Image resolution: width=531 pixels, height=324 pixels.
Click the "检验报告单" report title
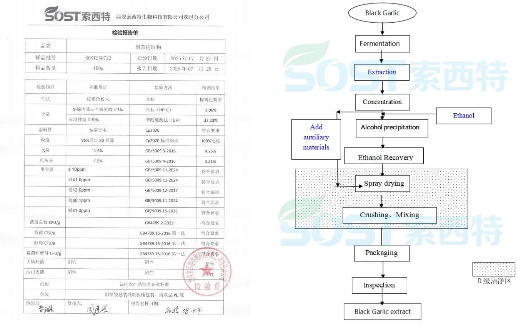[125, 33]
